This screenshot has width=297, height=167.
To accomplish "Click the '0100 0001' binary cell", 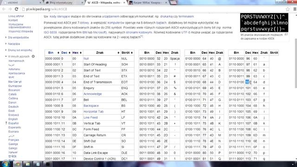I will click(x=193, y=64).
